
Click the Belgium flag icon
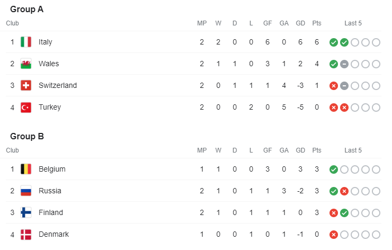(x=26, y=169)
